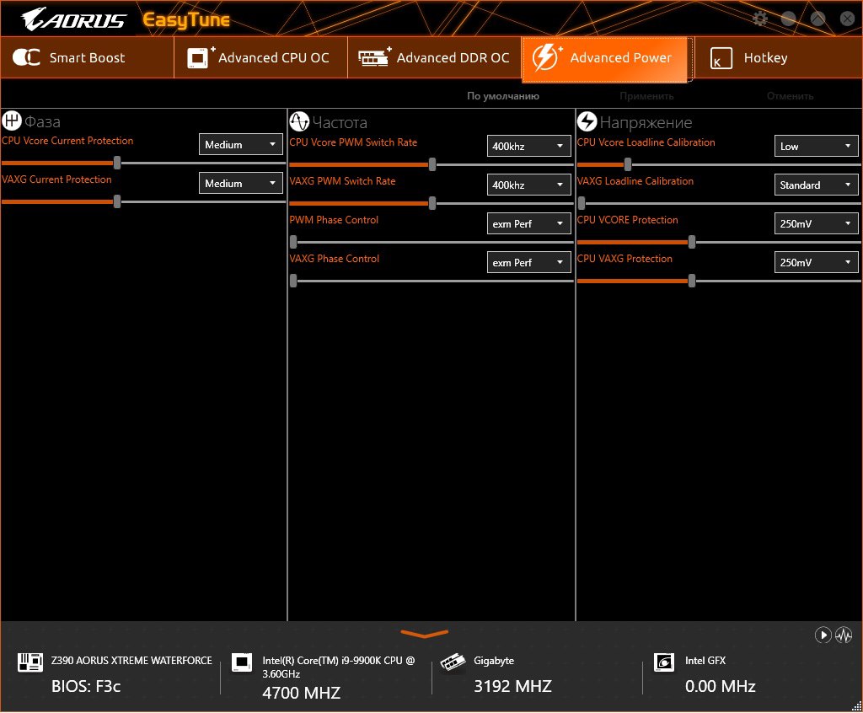Click the Advanced CPU OC chip icon
Screen dimensions: 863x713
click(x=199, y=57)
